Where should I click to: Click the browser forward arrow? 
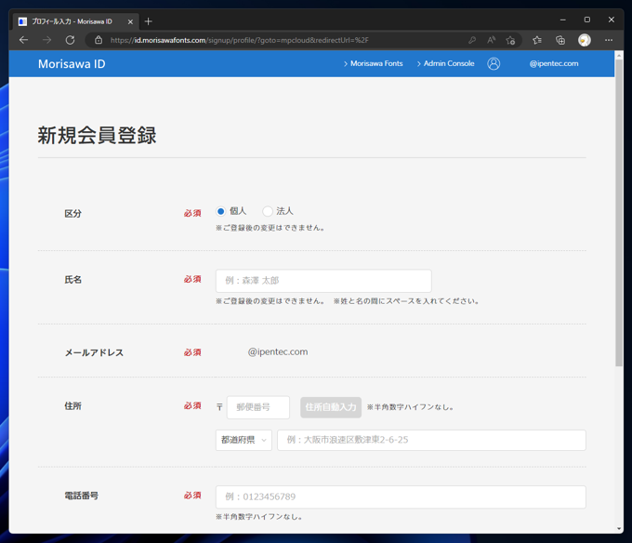pos(46,40)
